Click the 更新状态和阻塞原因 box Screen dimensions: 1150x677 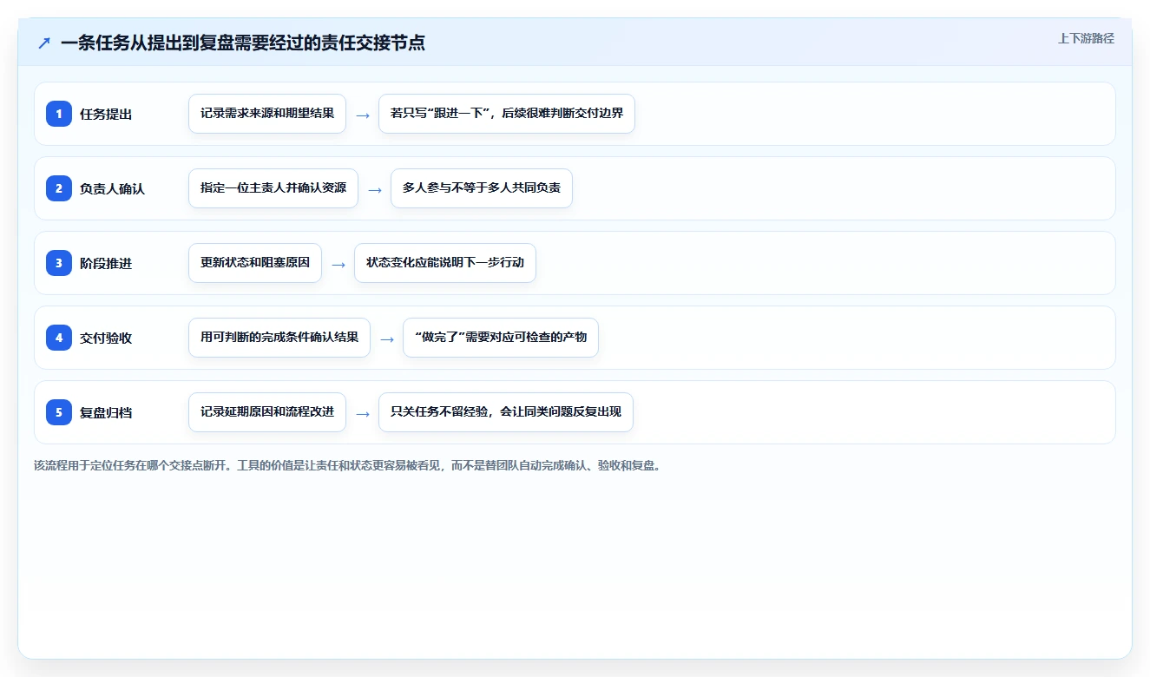click(255, 263)
